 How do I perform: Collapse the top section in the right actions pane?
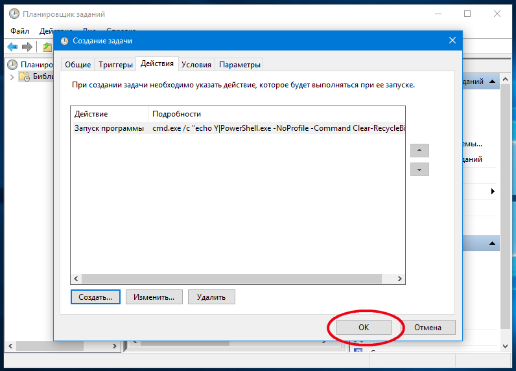pyautogui.click(x=493, y=82)
